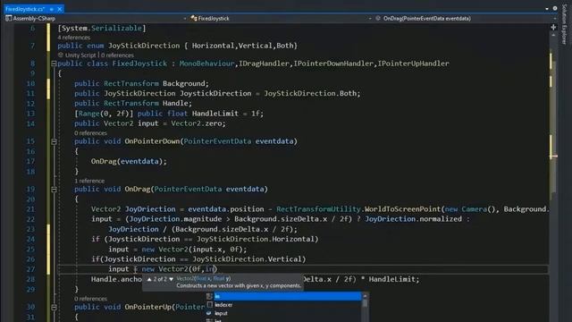572x322 pixels.
Task: Click 'IDragHandler' on line 8
Action: (x=265, y=64)
